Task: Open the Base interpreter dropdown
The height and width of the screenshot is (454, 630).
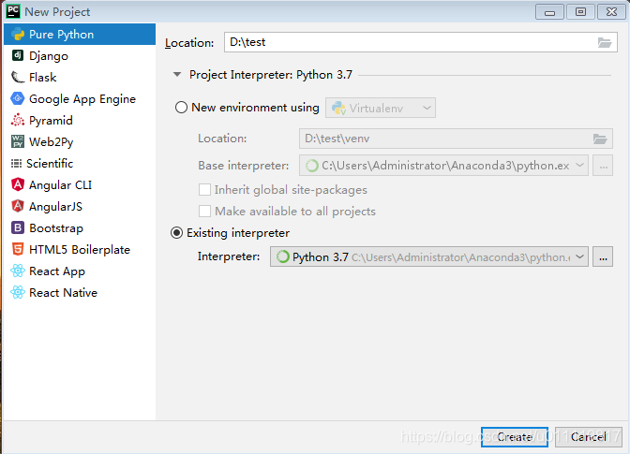Action: point(443,166)
